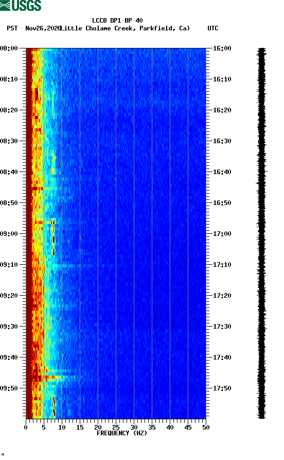The width and height of the screenshot is (284, 460).
Task: Click the 17:10 UTC time label
Action: coord(222,265)
